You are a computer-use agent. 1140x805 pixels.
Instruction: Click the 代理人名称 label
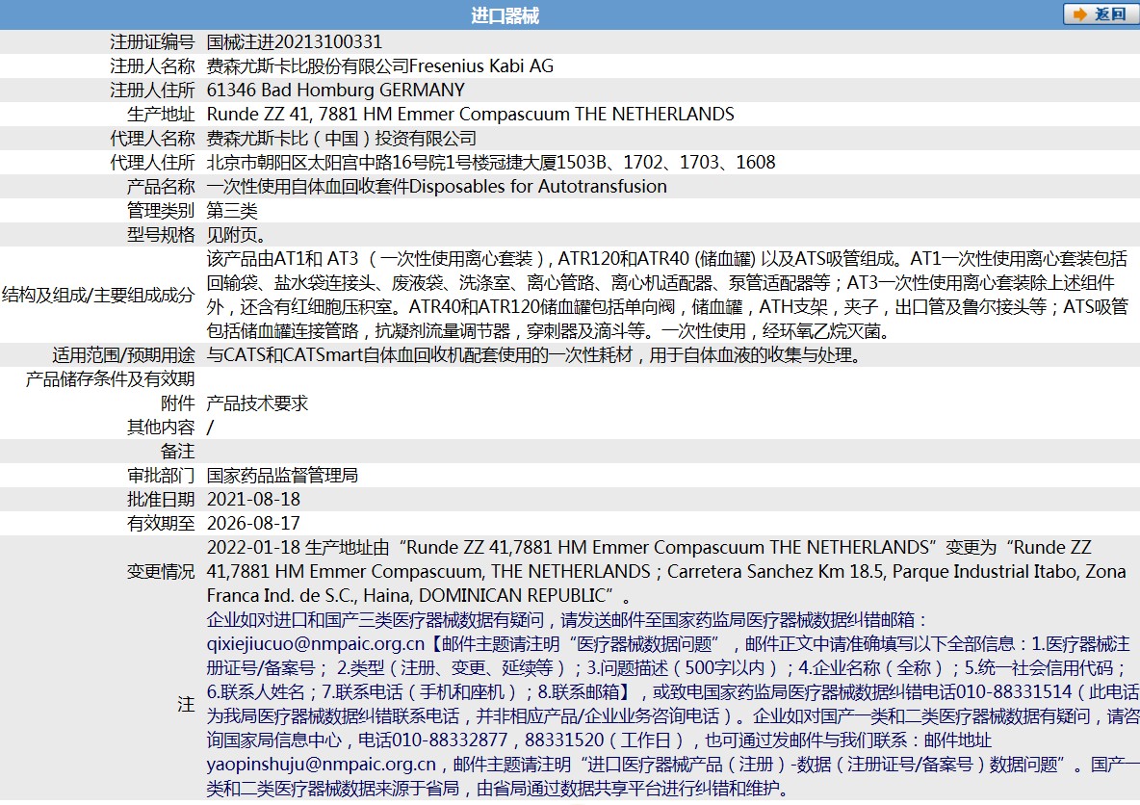[153, 138]
